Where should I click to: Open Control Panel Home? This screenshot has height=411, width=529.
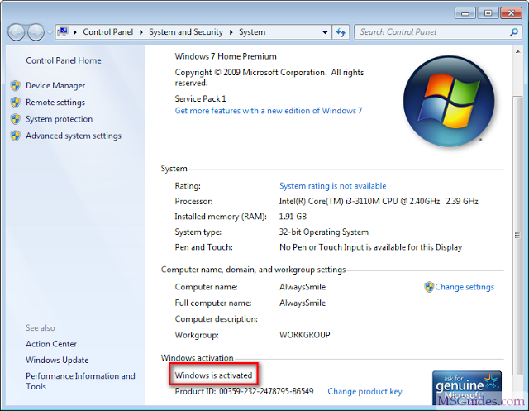point(64,60)
